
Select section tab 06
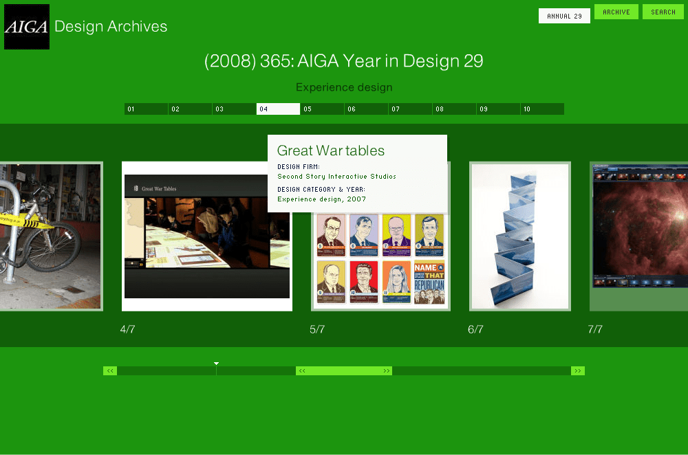pos(367,109)
